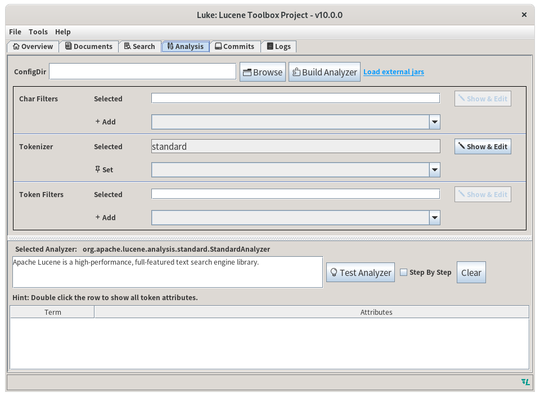Viewport: 540px width, 397px height.
Task: Click the ConfigDir input field
Action: (142, 72)
